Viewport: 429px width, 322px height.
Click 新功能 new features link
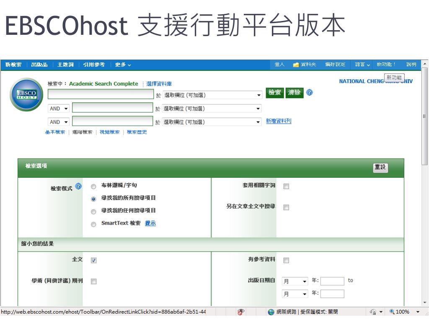click(386, 65)
